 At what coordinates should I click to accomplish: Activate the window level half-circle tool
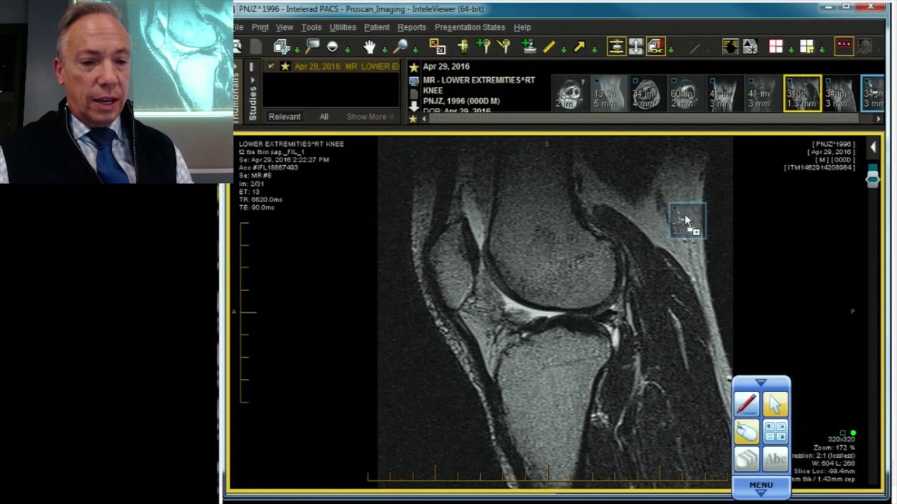pyautogui.click(x=332, y=47)
